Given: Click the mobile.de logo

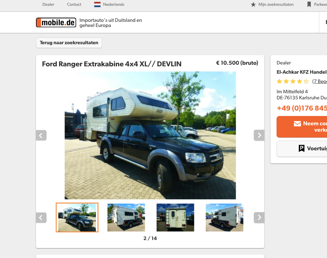Looking at the screenshot, I should (x=56, y=22).
